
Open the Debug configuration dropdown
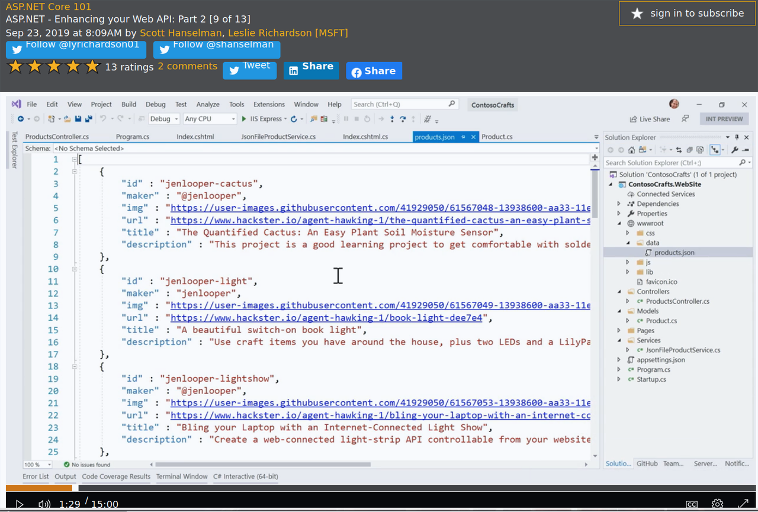tap(163, 119)
